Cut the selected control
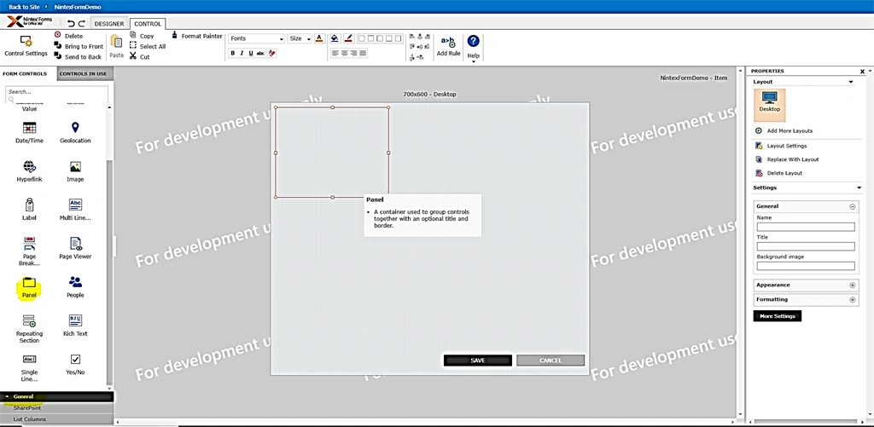Screen dimensions: 874x427 [x=139, y=56]
